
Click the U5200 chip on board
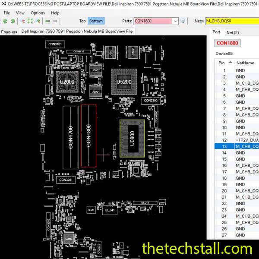pos(124,82)
